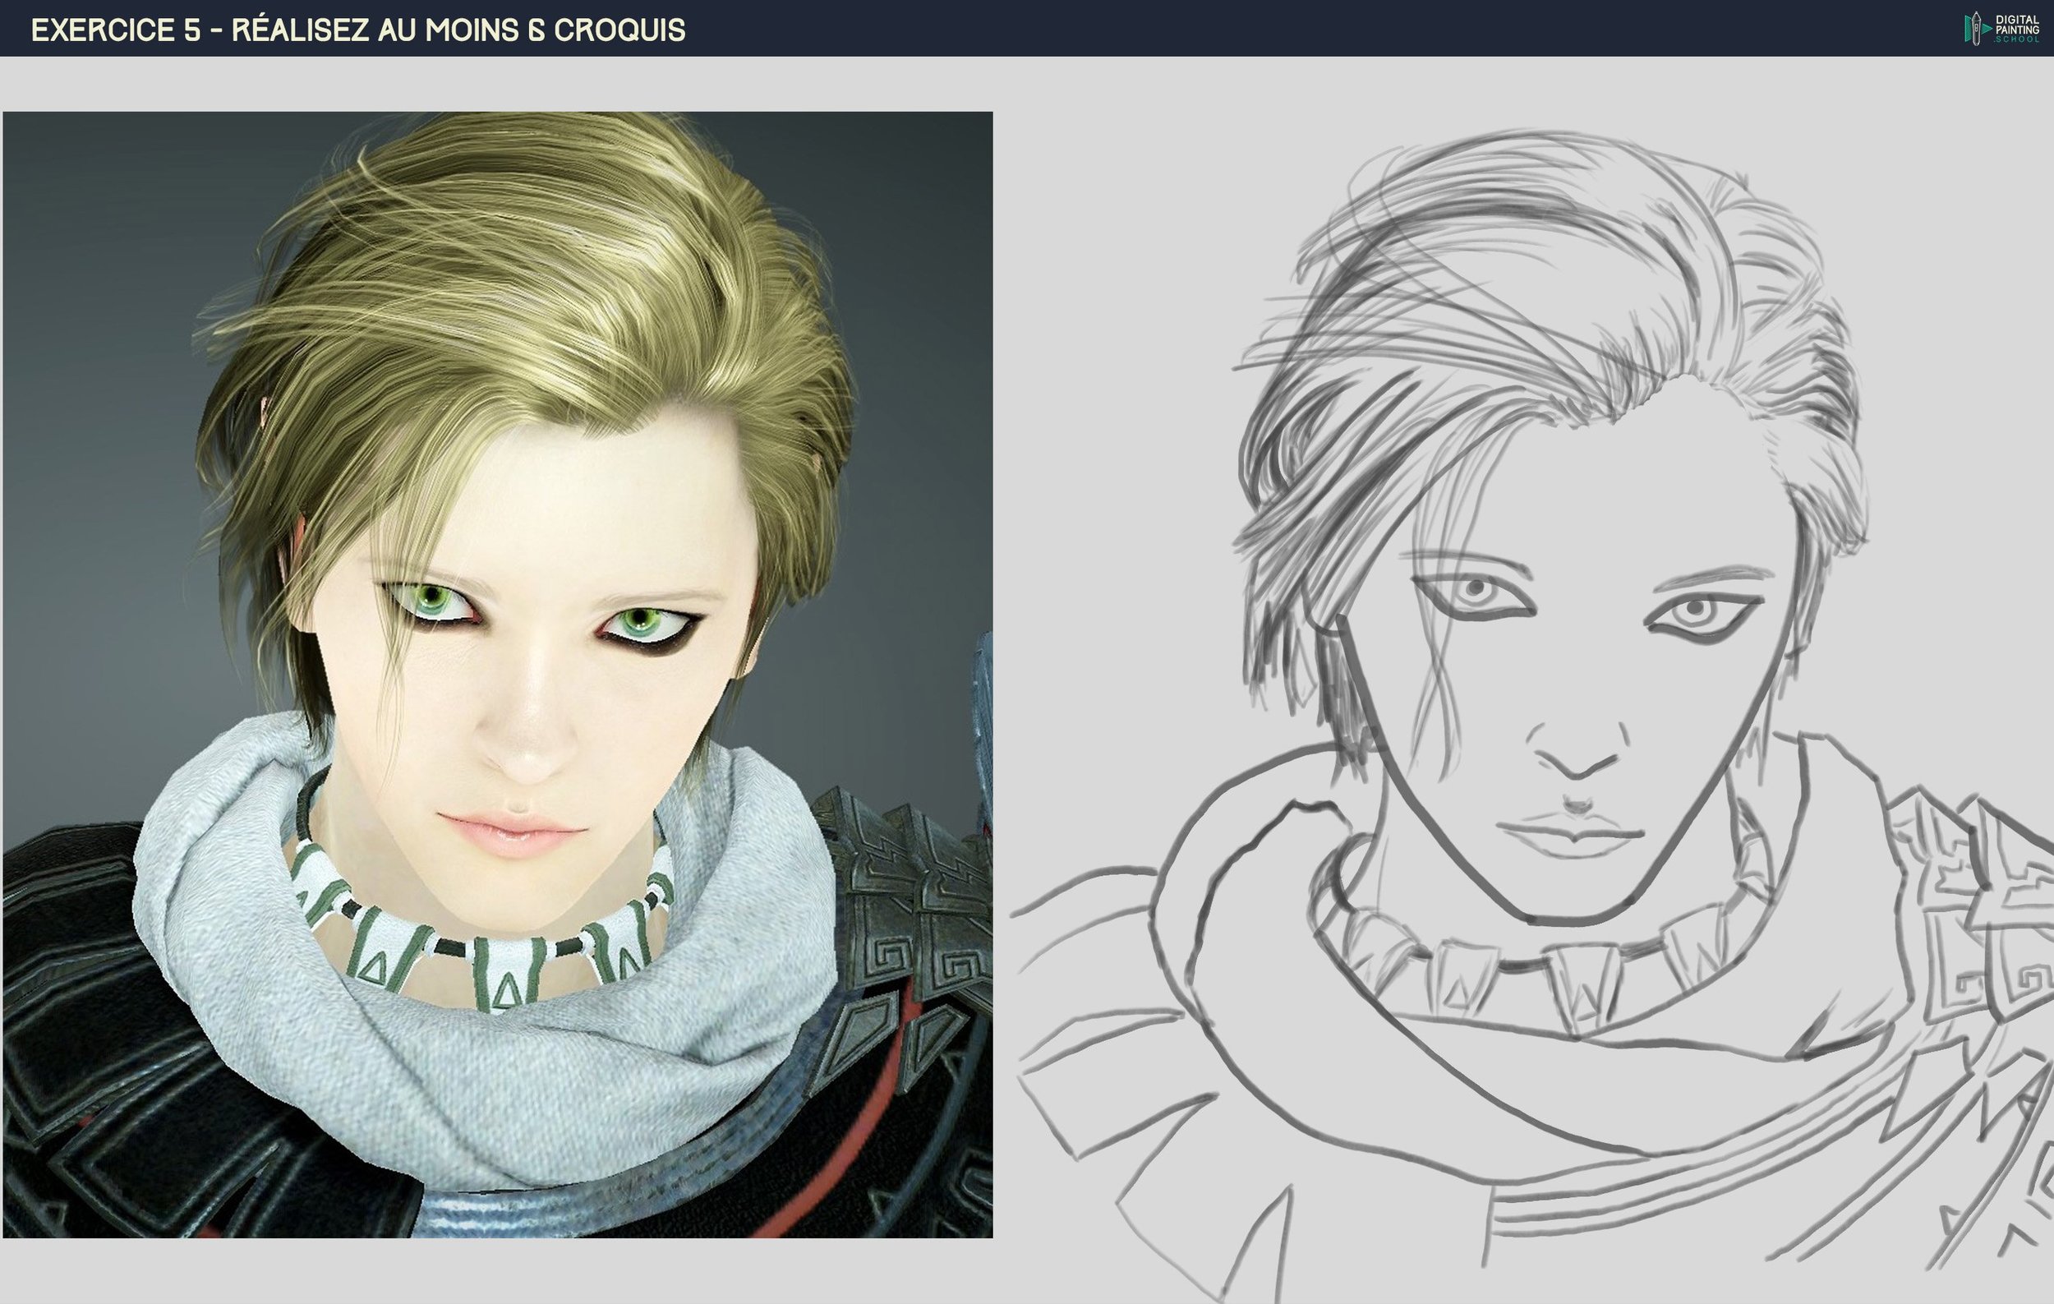Click the dark header bar's center
This screenshot has height=1304, width=2054.
click(1027, 28)
